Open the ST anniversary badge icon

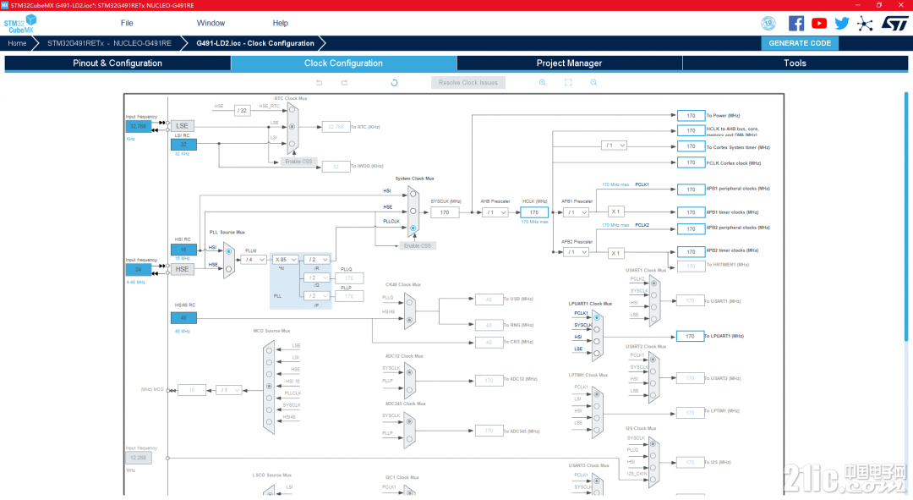pos(768,24)
